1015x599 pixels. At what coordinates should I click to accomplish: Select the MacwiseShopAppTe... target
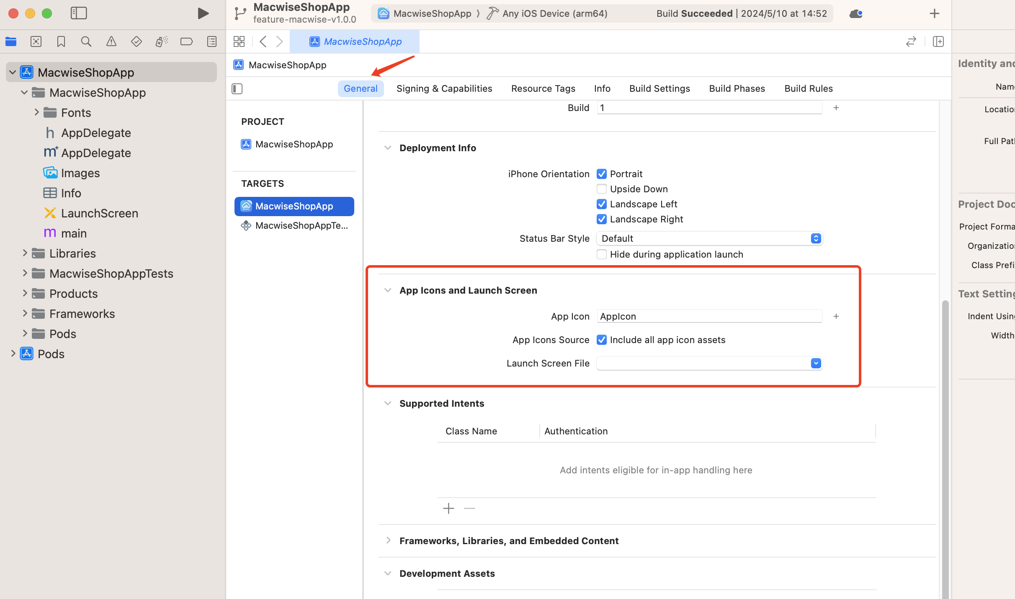click(x=294, y=226)
